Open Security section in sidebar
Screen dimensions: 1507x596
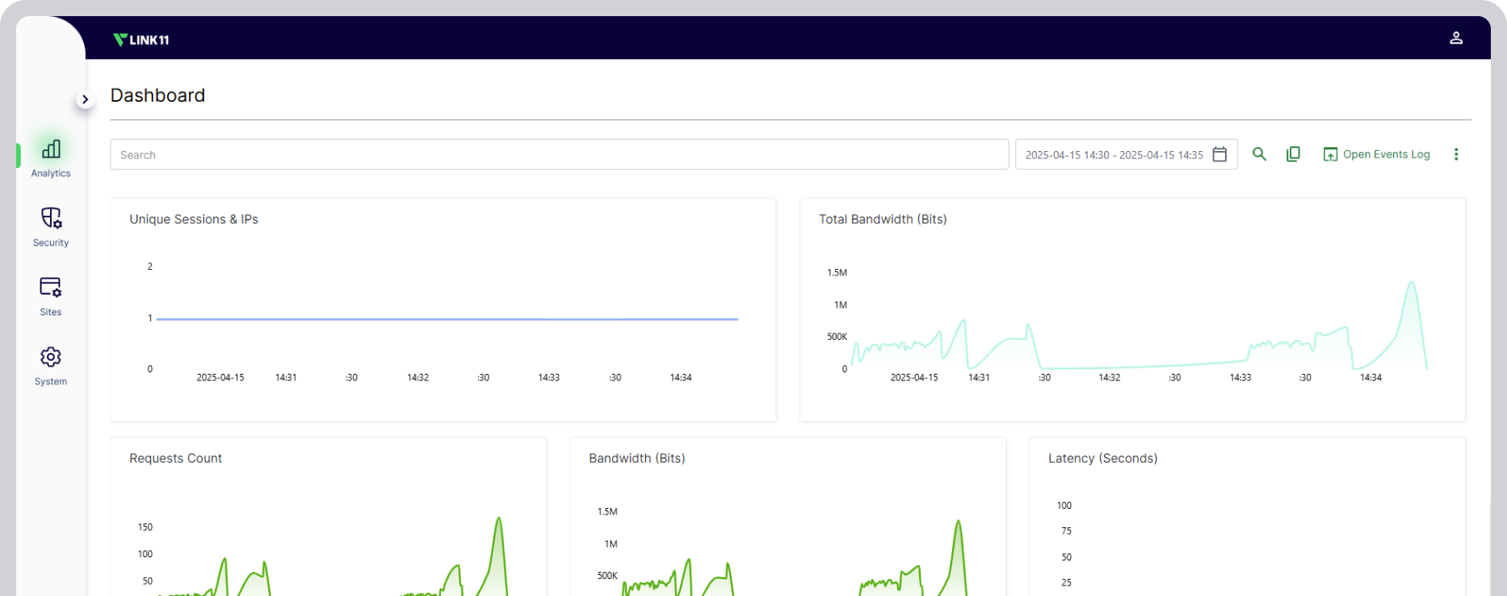click(x=51, y=227)
